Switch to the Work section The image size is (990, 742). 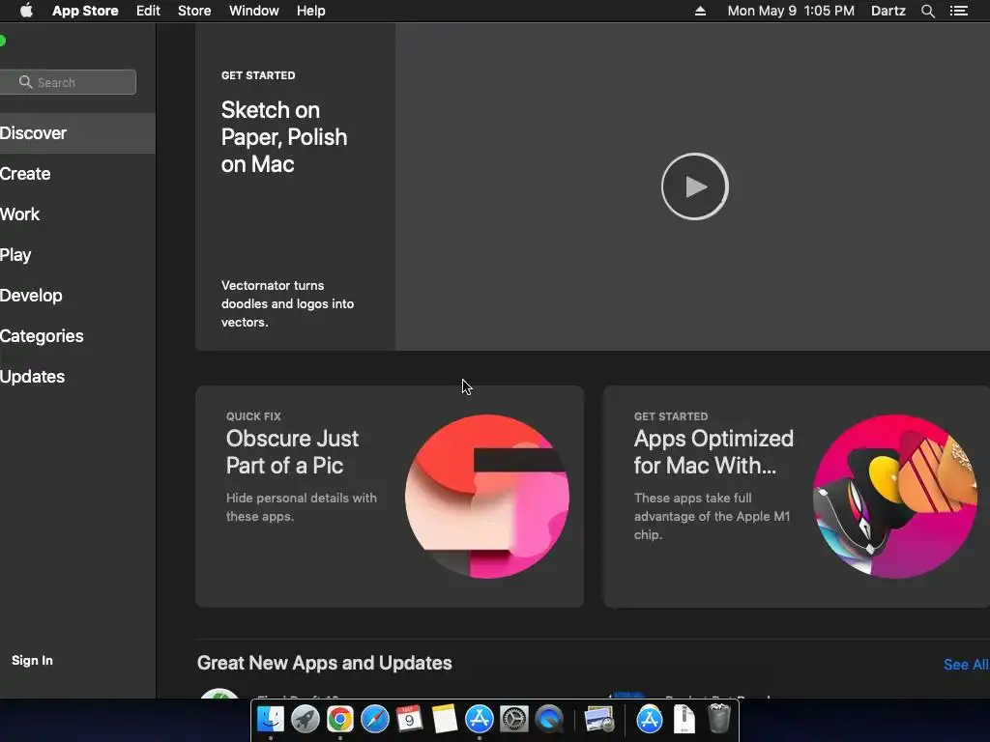pos(77,214)
